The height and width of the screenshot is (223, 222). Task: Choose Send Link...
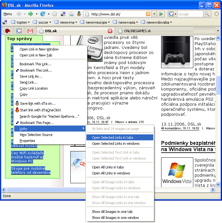[x=50, y=82]
